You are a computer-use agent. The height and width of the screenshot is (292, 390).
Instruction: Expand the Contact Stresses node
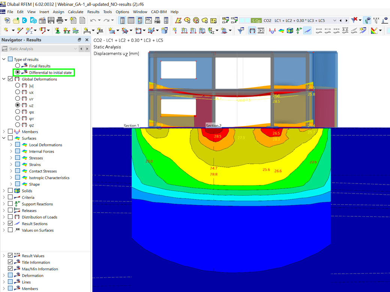click(x=11, y=171)
